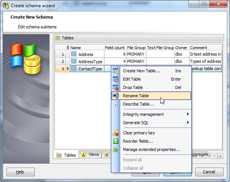Image resolution: width=230 pixels, height=182 pixels.
Task: Click the Reorder fields green icon
Action: [116, 141]
